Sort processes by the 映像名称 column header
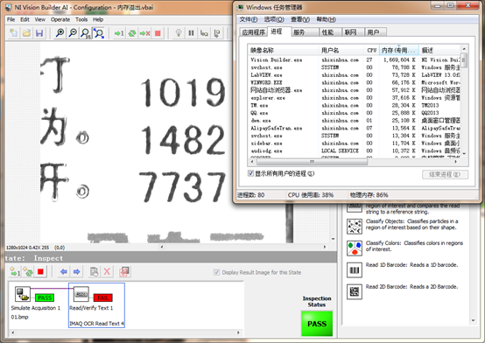The height and width of the screenshot is (343, 485). tap(283, 50)
